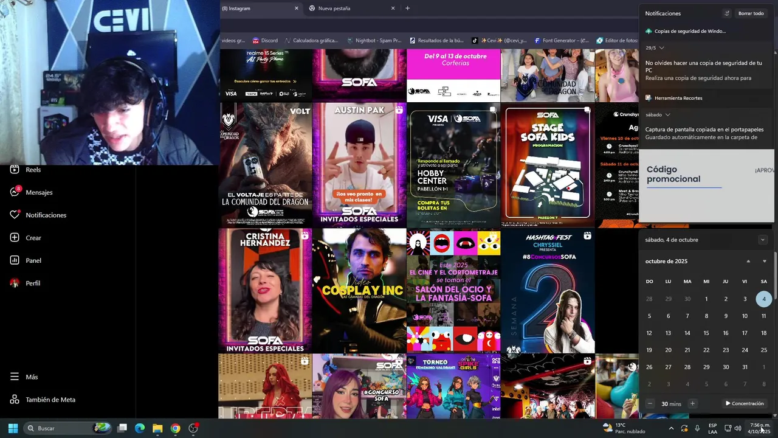This screenshot has width=778, height=438.
Task: Click the ESP LAA language indicator
Action: click(x=712, y=428)
